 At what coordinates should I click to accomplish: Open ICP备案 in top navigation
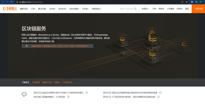tap(171, 9)
